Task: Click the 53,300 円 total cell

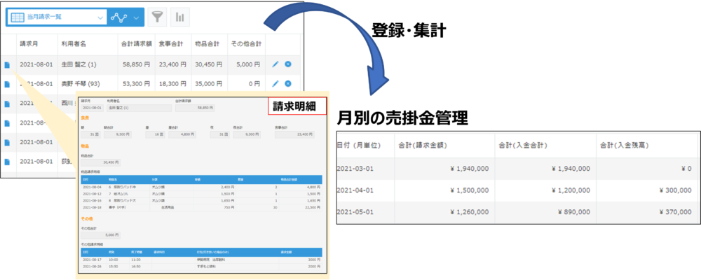Action: [136, 83]
